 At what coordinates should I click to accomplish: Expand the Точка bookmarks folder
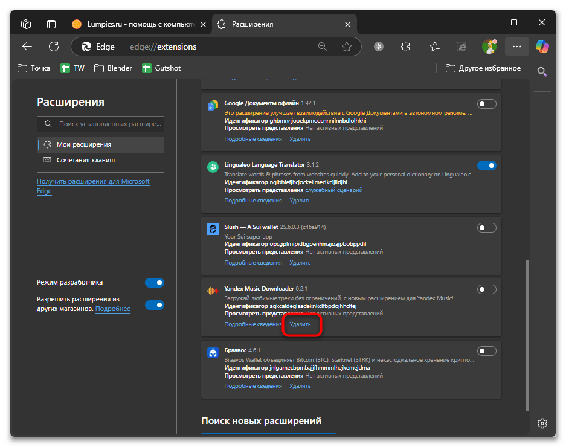[34, 68]
